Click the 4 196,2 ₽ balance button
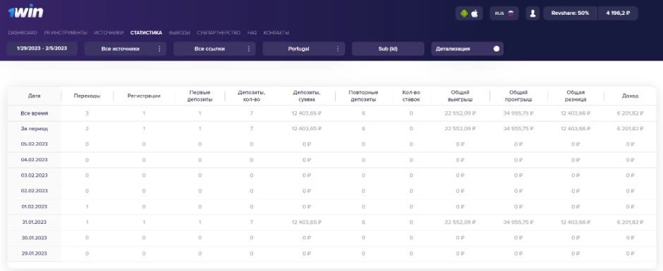The width and height of the screenshot is (663, 271). [x=618, y=13]
